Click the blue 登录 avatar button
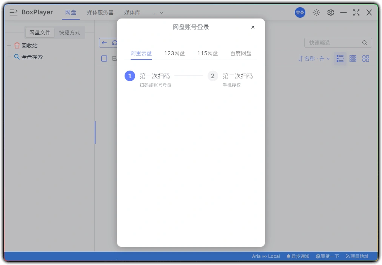This screenshot has height=265, width=382. click(300, 12)
